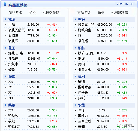Select commodity PVC
The height and width of the screenshot is (131, 138).
pyautogui.click(x=11, y=87)
